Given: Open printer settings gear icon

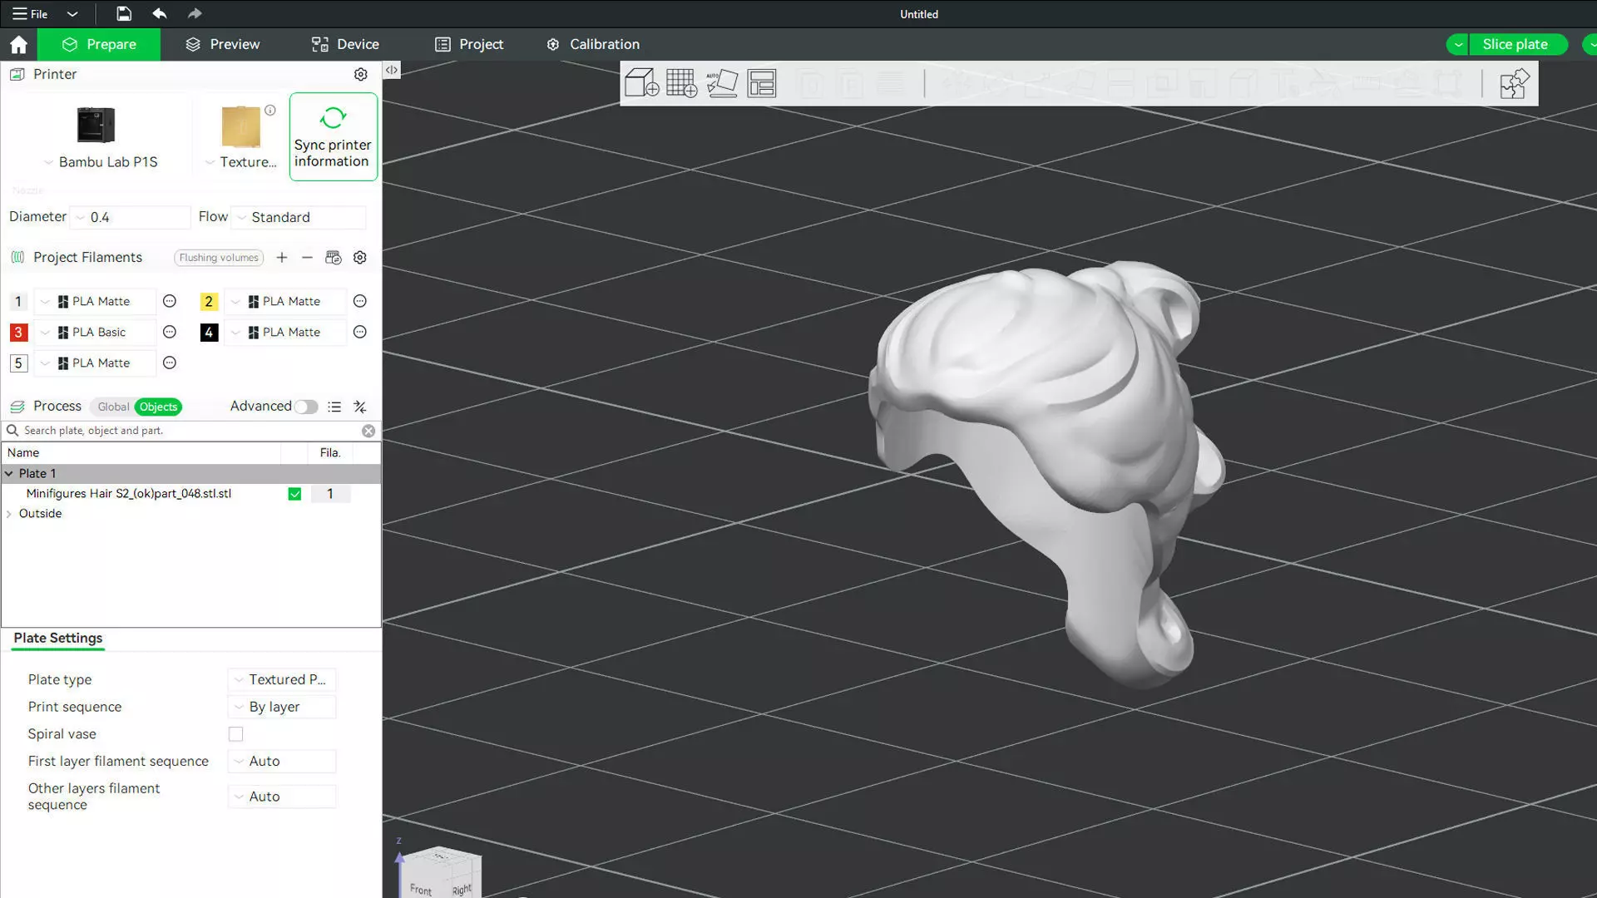Looking at the screenshot, I should click(360, 74).
